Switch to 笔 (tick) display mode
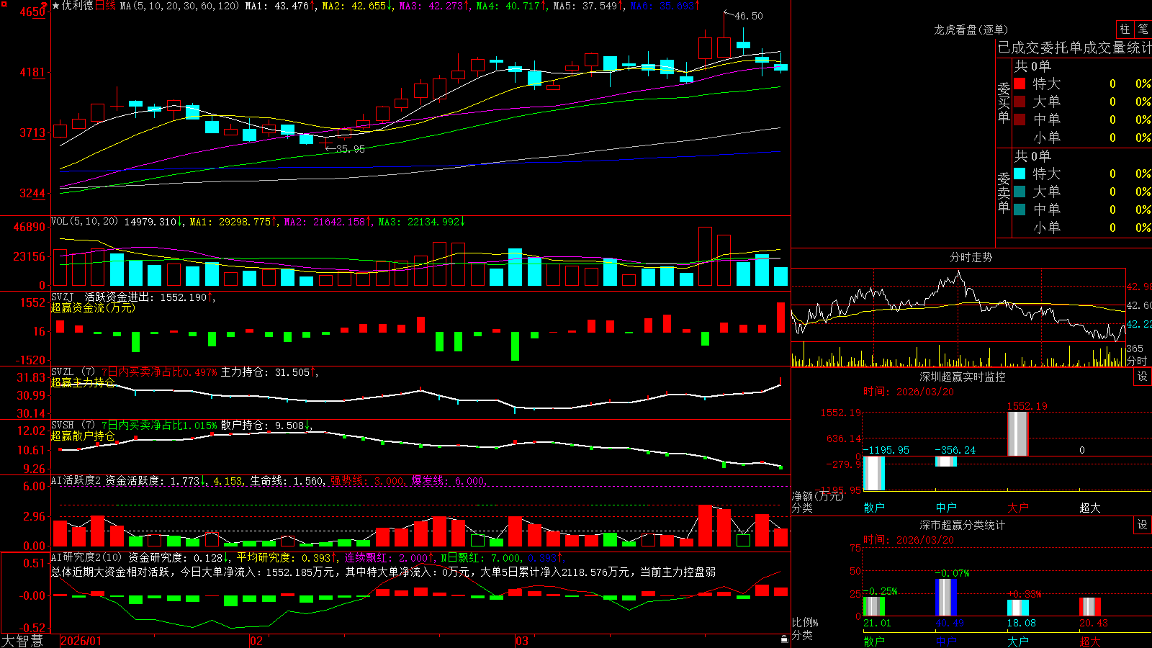Viewport: 1152px width, 648px height. [1143, 29]
